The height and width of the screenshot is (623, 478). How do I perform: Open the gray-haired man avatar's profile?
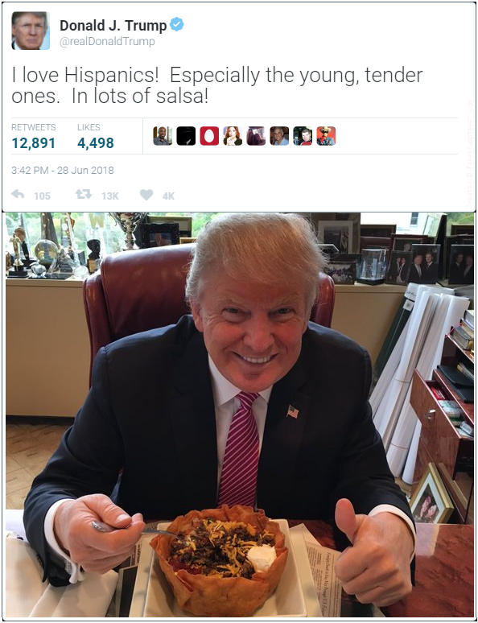click(279, 136)
